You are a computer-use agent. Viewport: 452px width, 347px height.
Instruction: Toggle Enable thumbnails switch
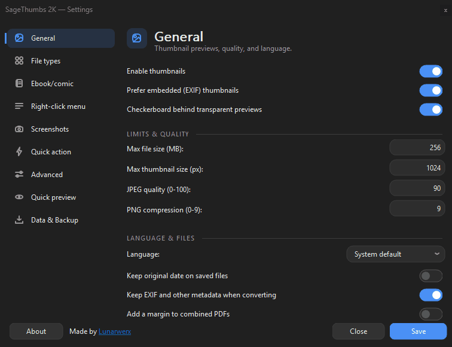pyautogui.click(x=430, y=71)
